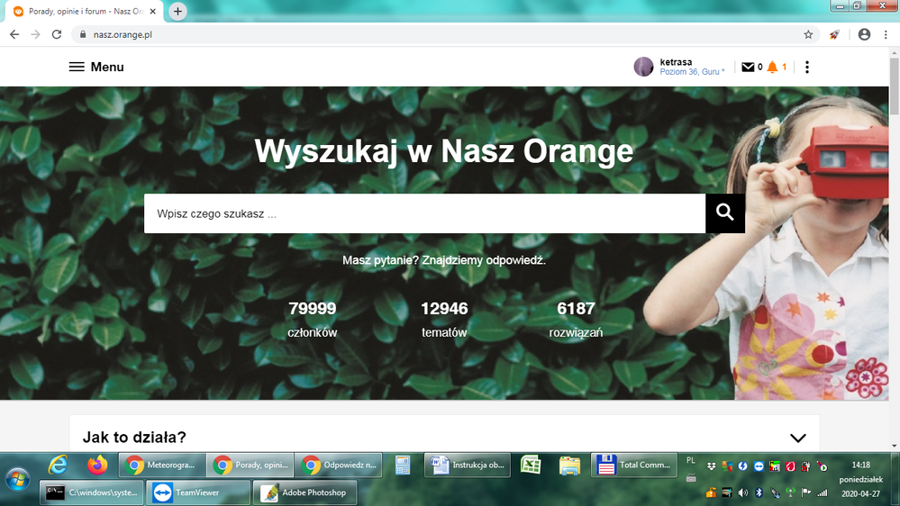Open the Chrome profile account icon
The width and height of the screenshot is (900, 506).
click(864, 34)
